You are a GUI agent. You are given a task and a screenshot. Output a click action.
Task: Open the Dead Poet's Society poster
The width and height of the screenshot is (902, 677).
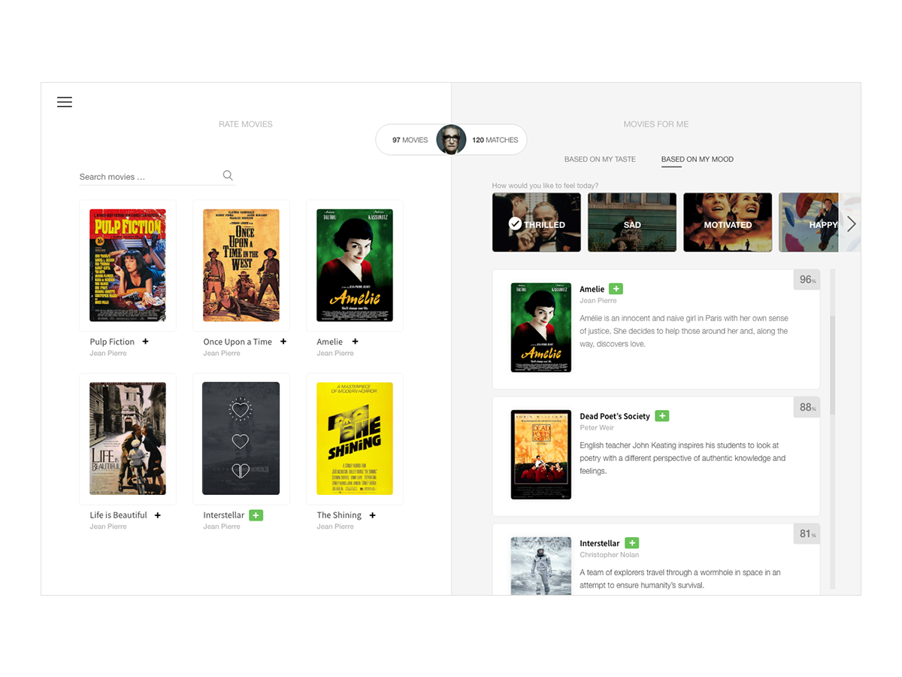[541, 454]
